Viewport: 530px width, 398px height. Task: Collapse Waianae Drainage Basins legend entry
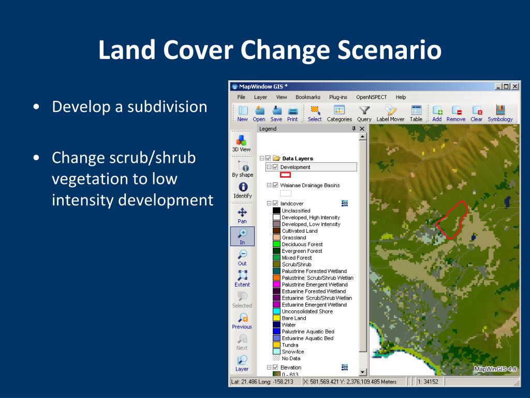point(269,185)
